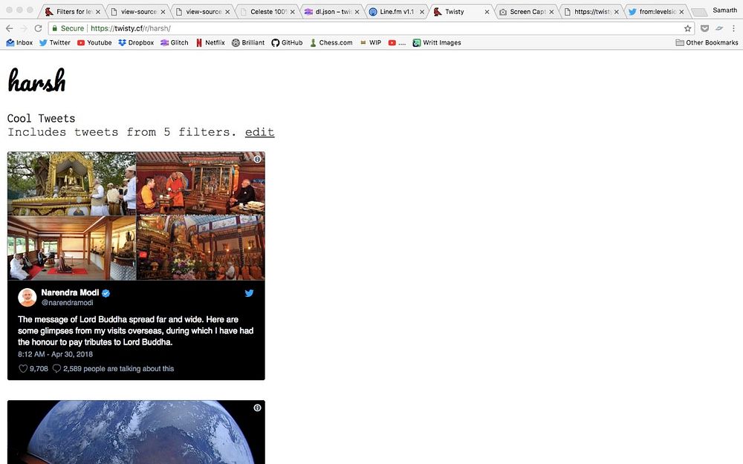The height and width of the screenshot is (464, 743).
Task: Open the monks meeting photo thumbnail
Action: 201,183
